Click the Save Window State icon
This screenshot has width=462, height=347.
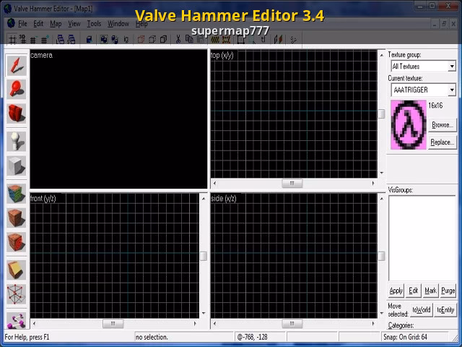tap(71, 39)
